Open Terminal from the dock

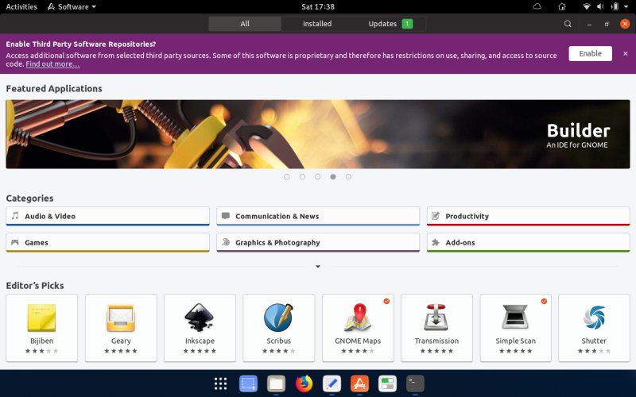tap(415, 384)
